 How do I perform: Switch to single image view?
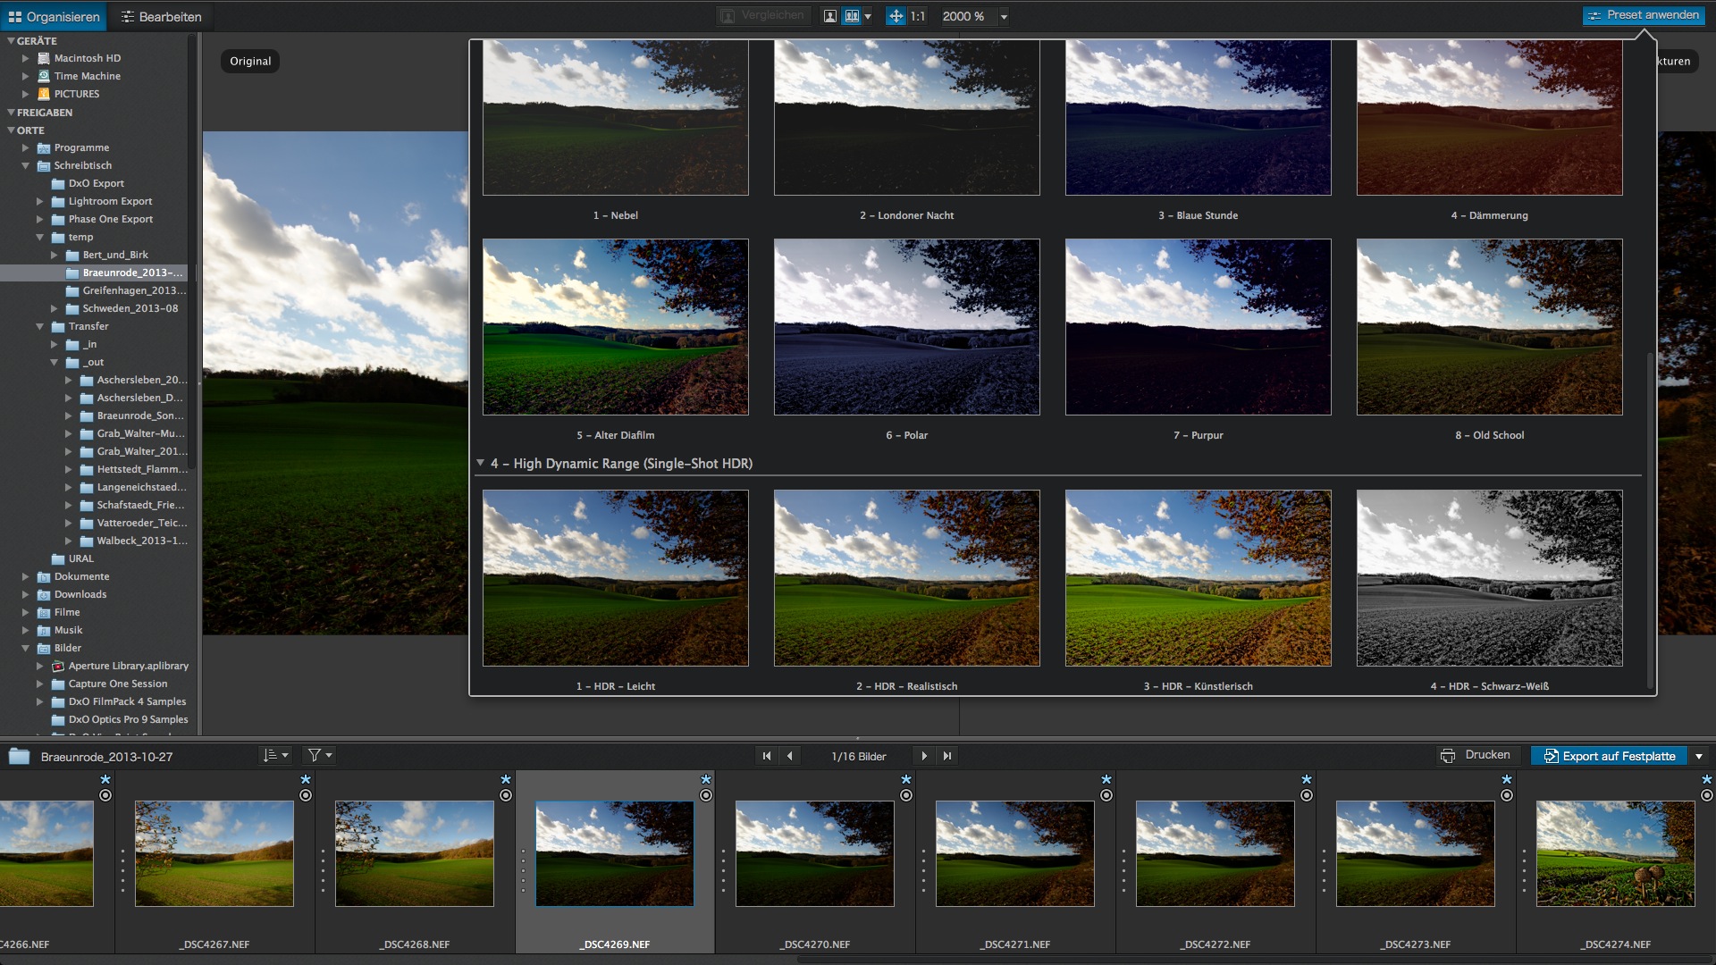(829, 16)
